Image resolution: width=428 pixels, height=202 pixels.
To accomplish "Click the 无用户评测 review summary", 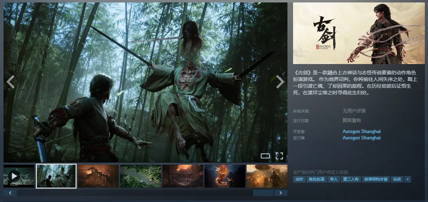I will pyautogui.click(x=354, y=111).
